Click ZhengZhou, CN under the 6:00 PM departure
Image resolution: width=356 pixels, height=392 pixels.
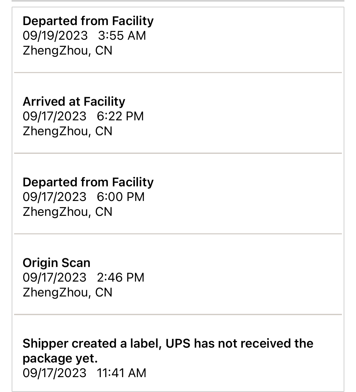(x=67, y=212)
